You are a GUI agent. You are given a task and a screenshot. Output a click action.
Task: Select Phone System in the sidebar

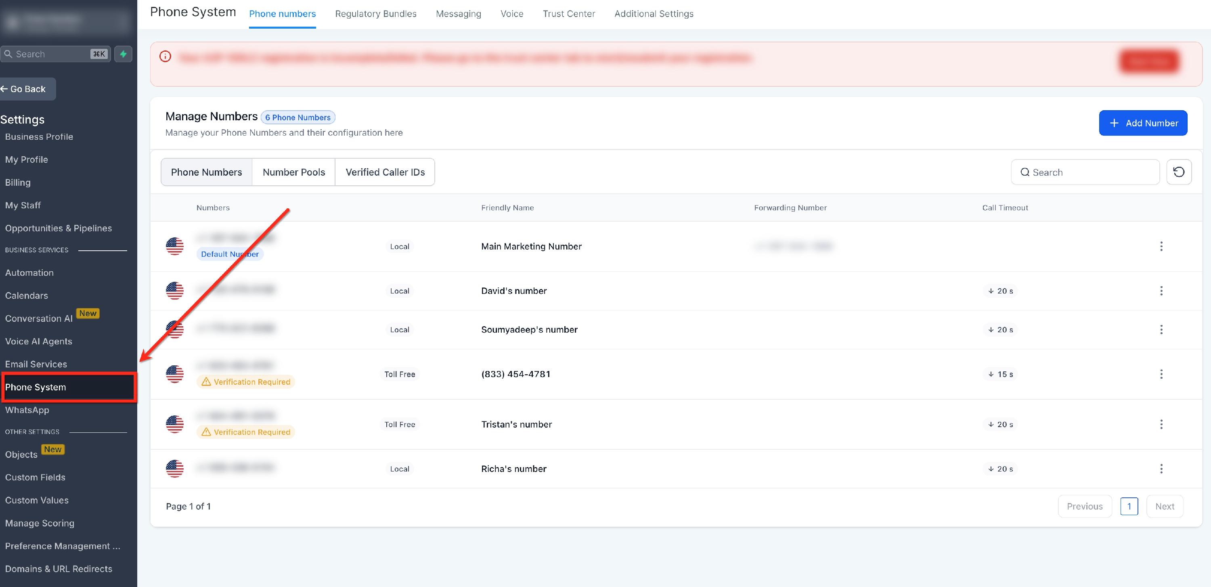coord(69,387)
